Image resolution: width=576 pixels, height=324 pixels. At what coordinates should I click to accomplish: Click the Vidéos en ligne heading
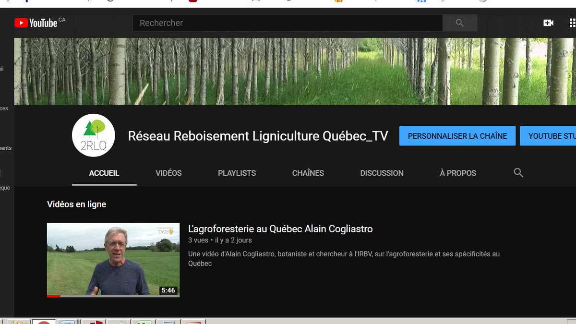pos(76,204)
